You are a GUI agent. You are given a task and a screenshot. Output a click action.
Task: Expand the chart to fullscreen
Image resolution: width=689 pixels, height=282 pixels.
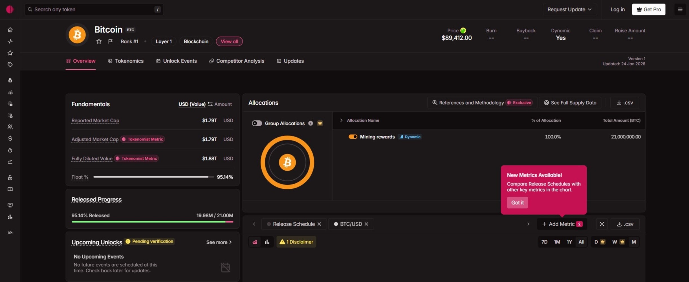(x=602, y=224)
